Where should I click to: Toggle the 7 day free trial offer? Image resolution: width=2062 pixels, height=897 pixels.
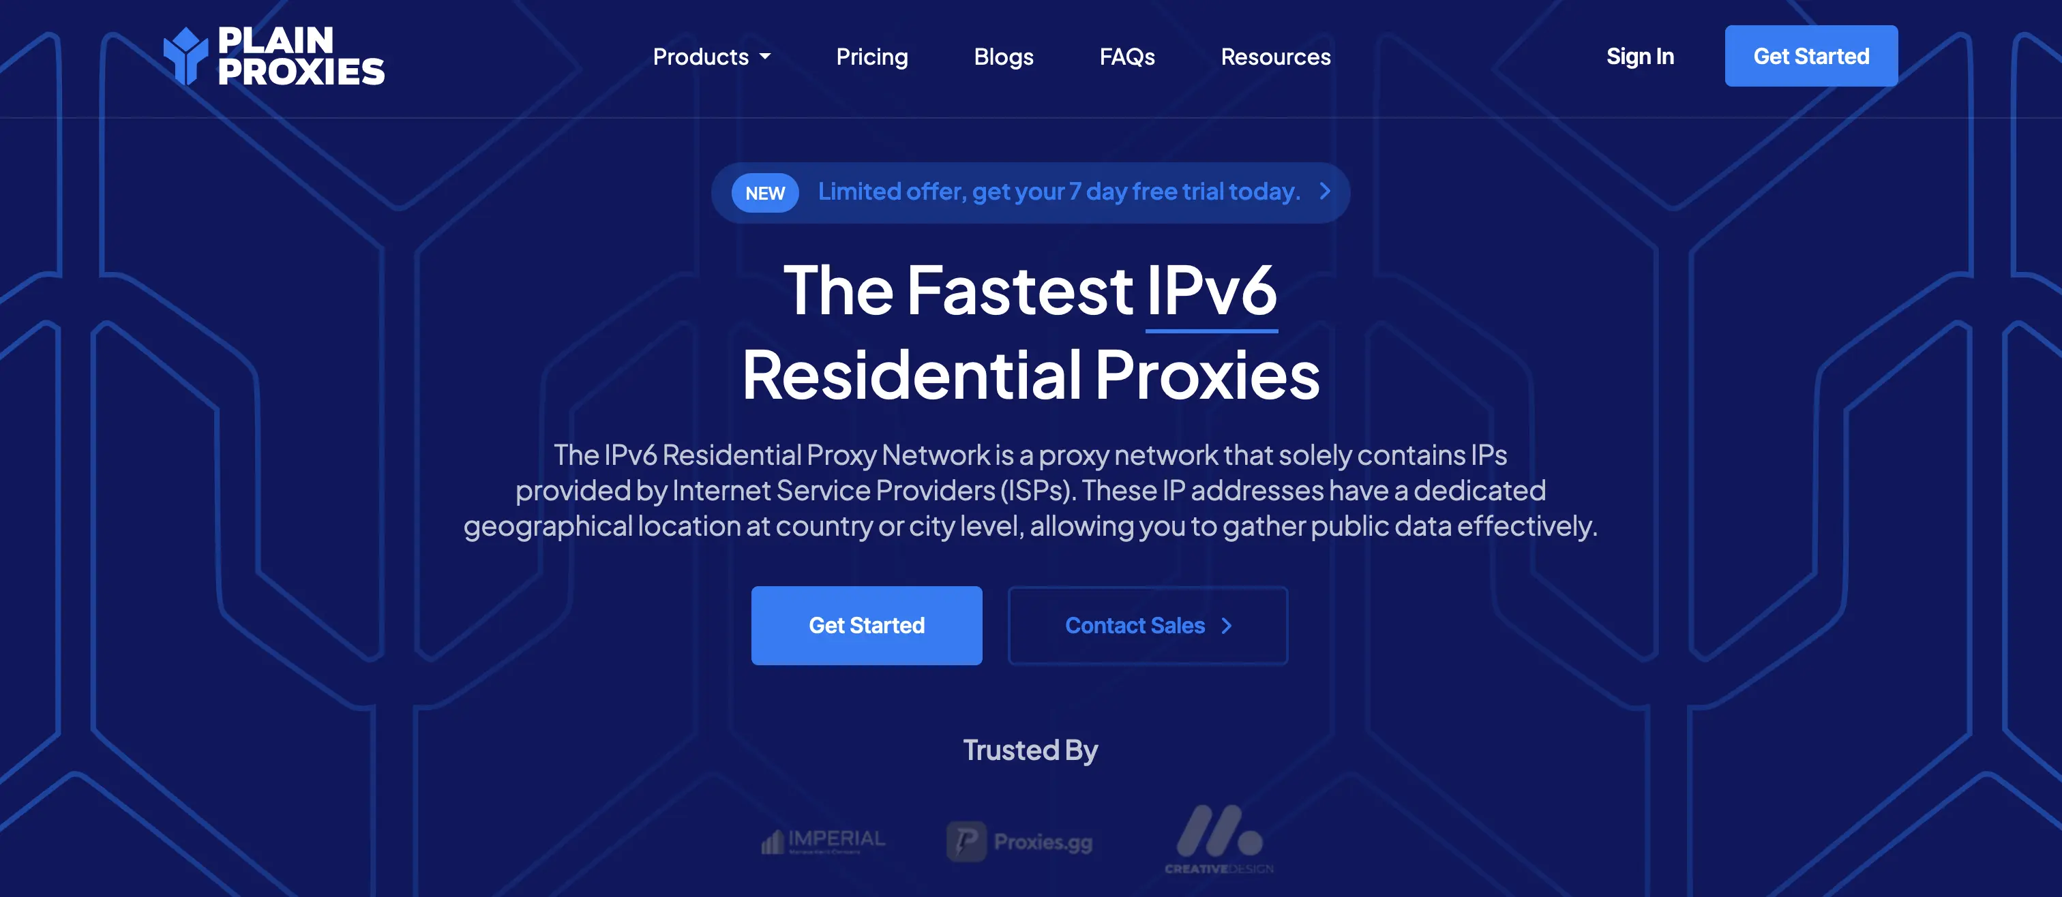coord(1031,191)
